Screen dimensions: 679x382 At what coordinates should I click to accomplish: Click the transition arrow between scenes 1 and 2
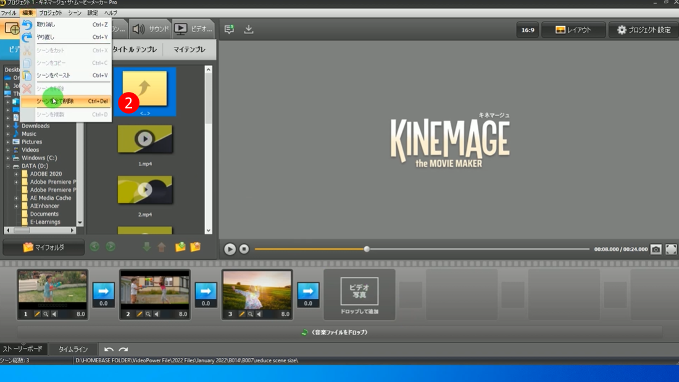104,291
